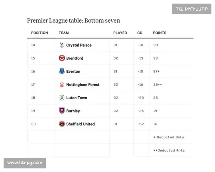The height and width of the screenshot is (172, 215).
Task: Select the POSITION column header
Action: [x=39, y=33]
